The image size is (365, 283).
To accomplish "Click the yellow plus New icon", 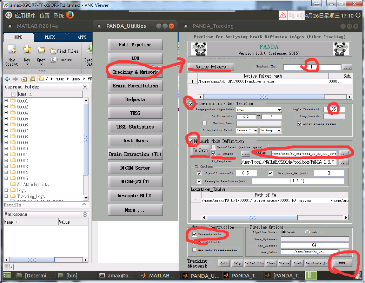I will coord(27,49).
